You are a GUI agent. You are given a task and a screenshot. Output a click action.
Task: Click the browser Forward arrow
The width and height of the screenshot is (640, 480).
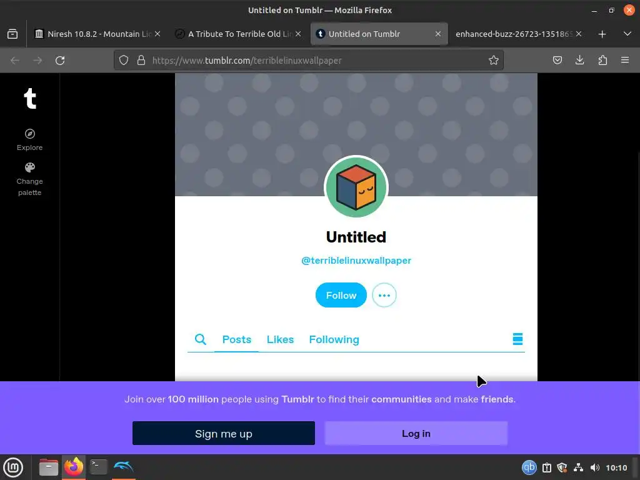tap(37, 61)
